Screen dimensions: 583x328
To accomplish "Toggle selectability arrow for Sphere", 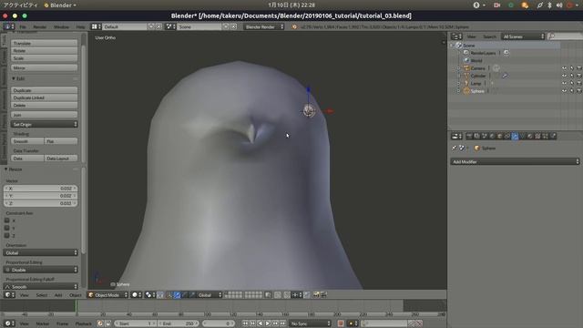I will (x=572, y=91).
